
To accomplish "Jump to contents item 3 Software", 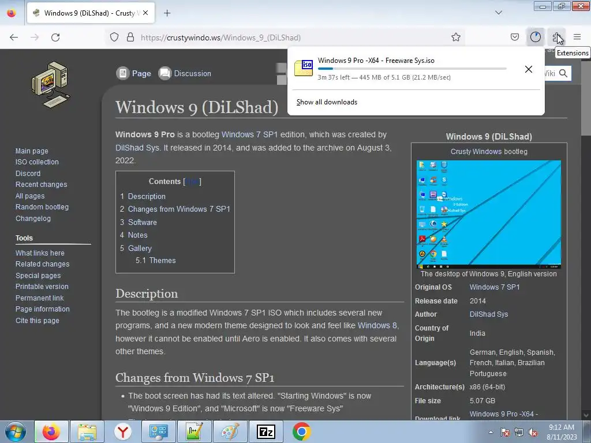I will 138,222.
